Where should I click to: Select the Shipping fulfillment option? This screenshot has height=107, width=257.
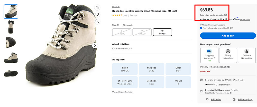coord(209,55)
